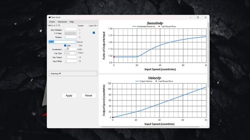The image size is (250, 140).
Task: Click the Accelerated Sensitivity legend entry
Action: (x=144, y=26)
